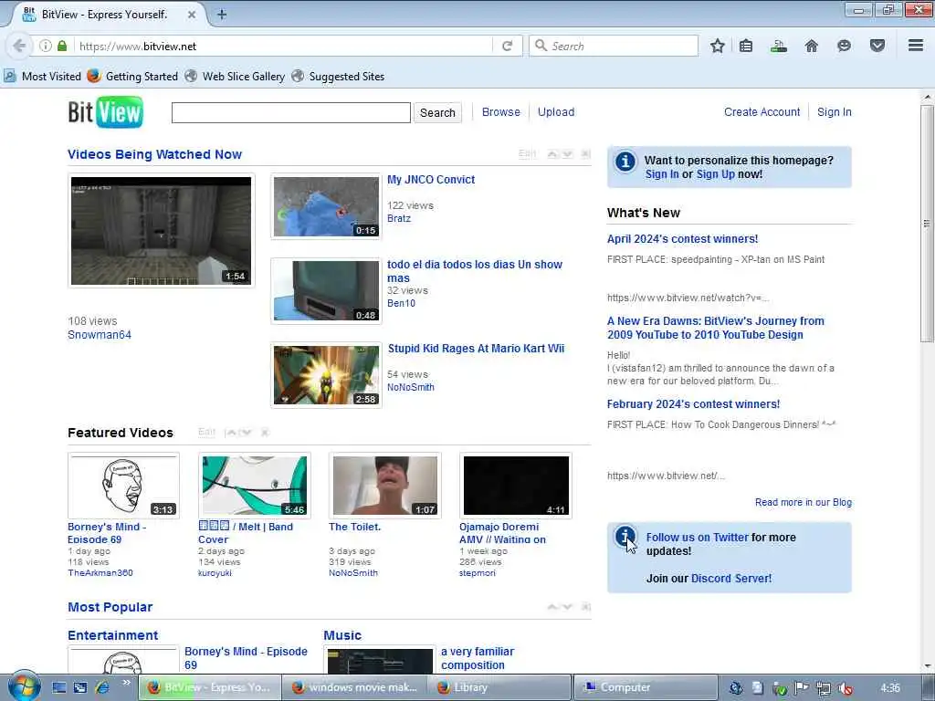Open April 2024's contest winners post
Viewport: 935px width, 701px height.
(x=683, y=239)
